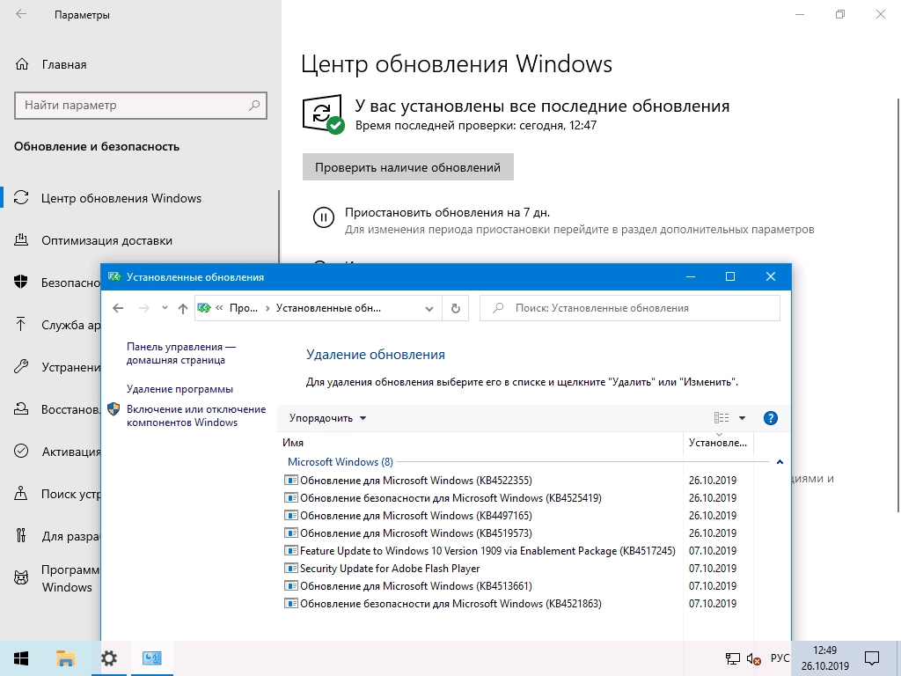
Task: Click the muted volume tray icon
Action: click(x=753, y=658)
